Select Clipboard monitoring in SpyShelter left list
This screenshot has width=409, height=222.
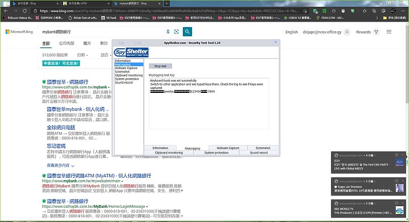[129, 75]
